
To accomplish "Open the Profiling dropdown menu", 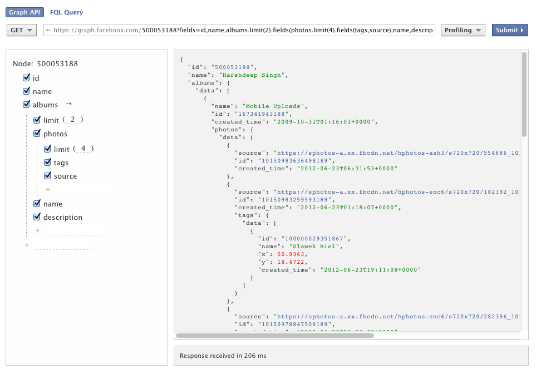I will click(x=463, y=30).
